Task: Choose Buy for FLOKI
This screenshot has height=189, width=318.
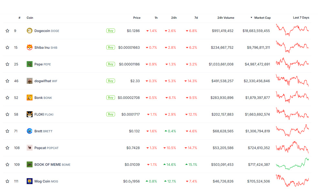Action: (111, 114)
